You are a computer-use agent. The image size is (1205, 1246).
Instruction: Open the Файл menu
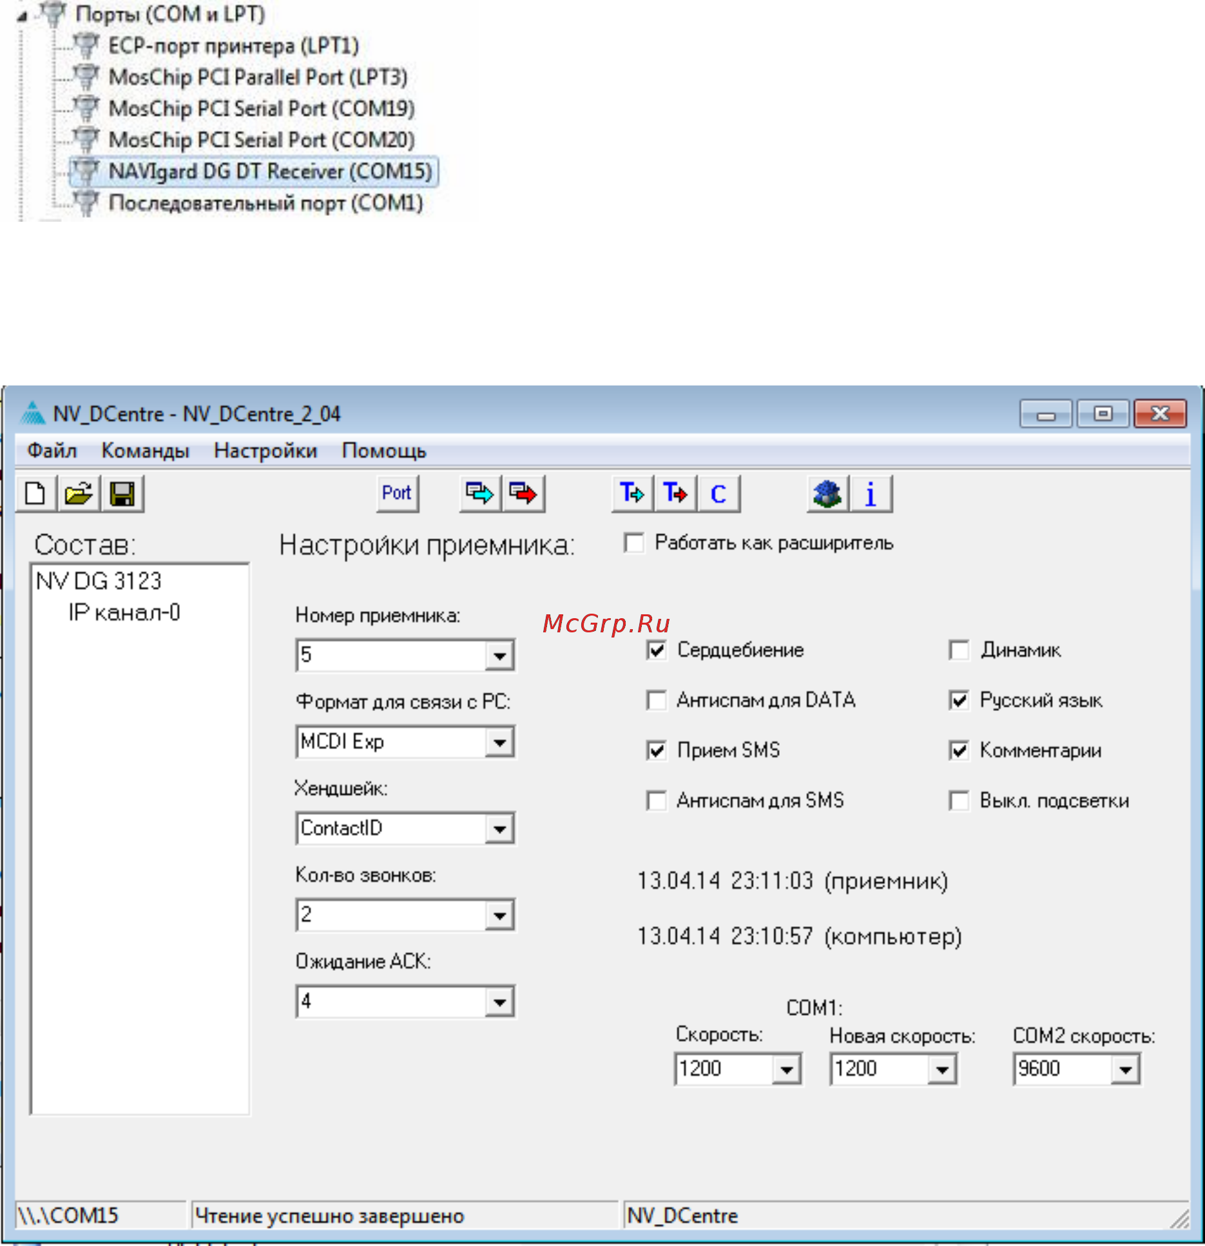[x=52, y=451]
